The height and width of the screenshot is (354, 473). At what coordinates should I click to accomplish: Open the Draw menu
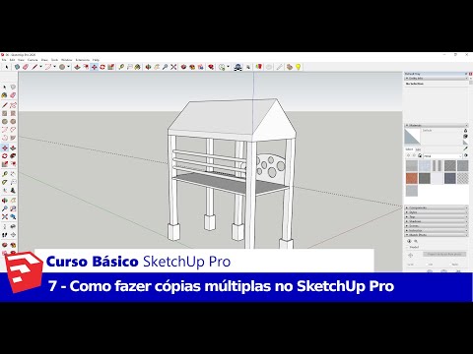(44, 60)
